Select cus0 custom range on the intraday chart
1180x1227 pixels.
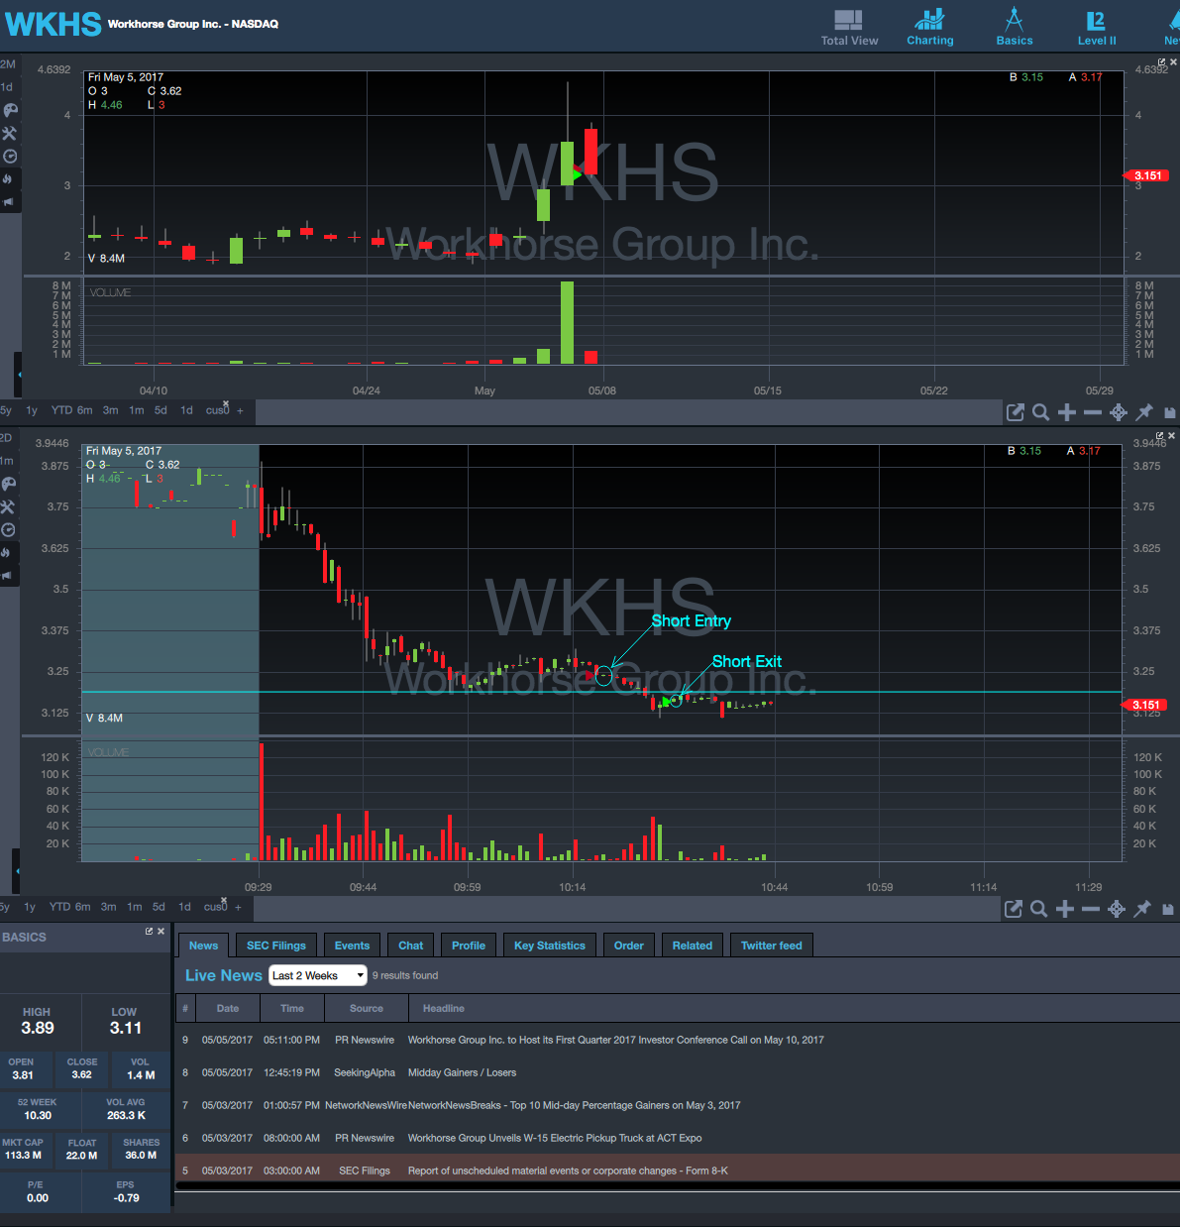[x=214, y=907]
